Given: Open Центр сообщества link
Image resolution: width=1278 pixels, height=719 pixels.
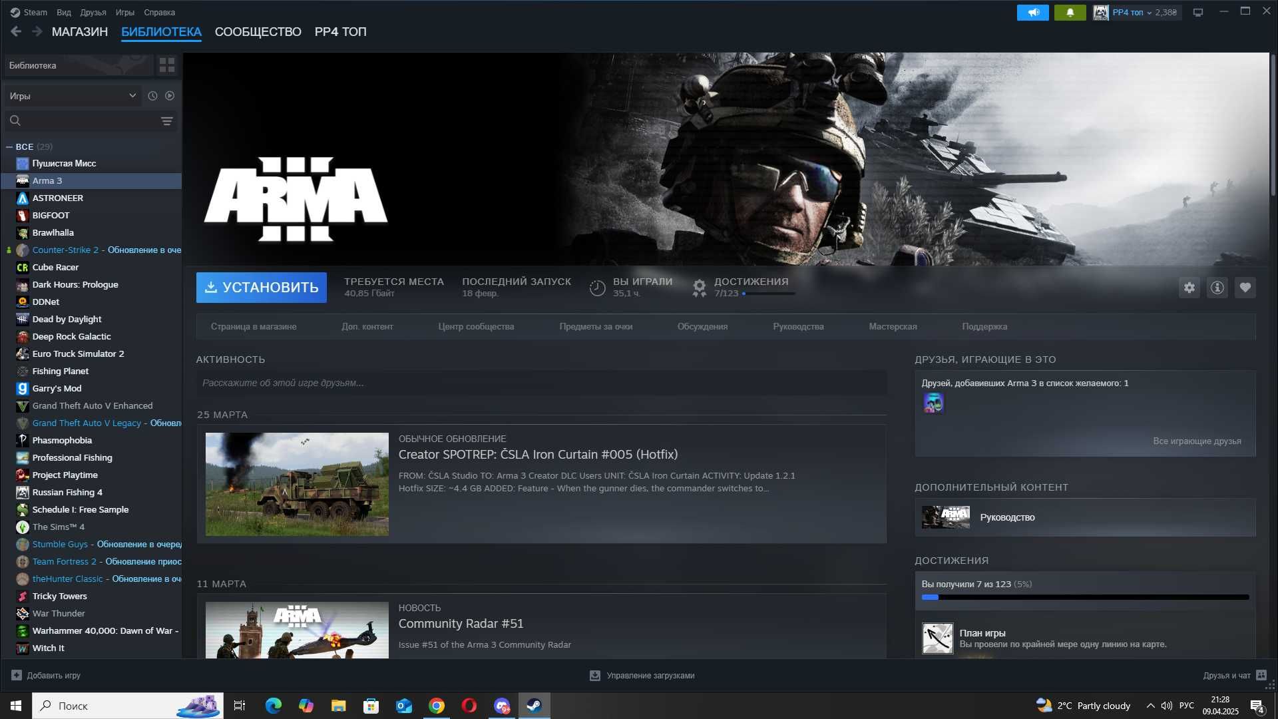Looking at the screenshot, I should click(x=476, y=326).
